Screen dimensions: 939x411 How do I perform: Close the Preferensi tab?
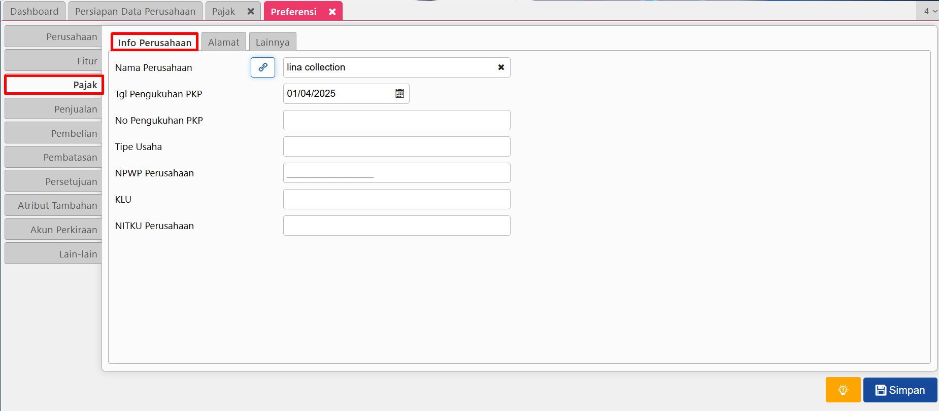point(332,12)
